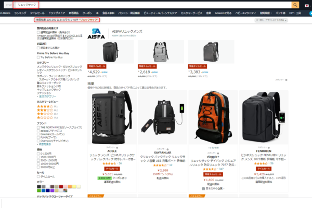312x208 pixels.
Task: Open the Japan flag language selector
Action: click(x=307, y=6)
